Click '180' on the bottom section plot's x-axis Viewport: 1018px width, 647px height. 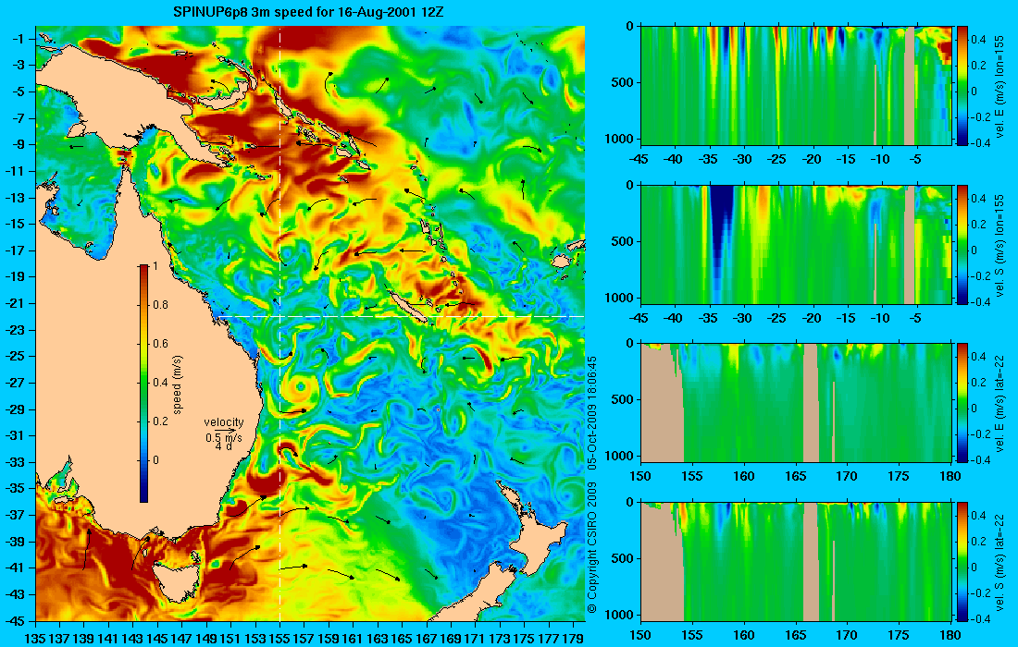click(x=950, y=635)
